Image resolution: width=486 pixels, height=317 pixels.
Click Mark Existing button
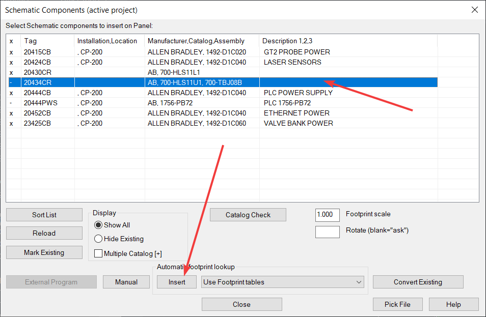tap(44, 252)
